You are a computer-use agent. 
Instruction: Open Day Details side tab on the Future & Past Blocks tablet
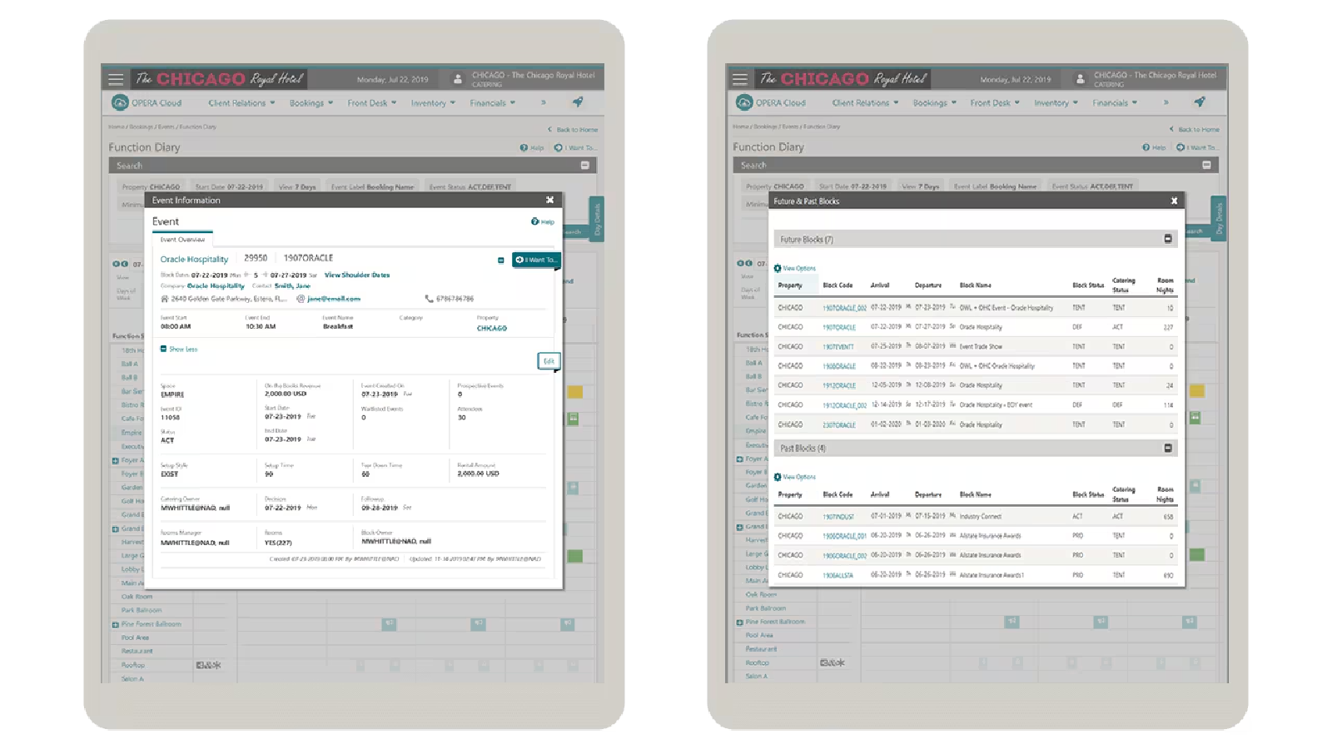point(1219,219)
